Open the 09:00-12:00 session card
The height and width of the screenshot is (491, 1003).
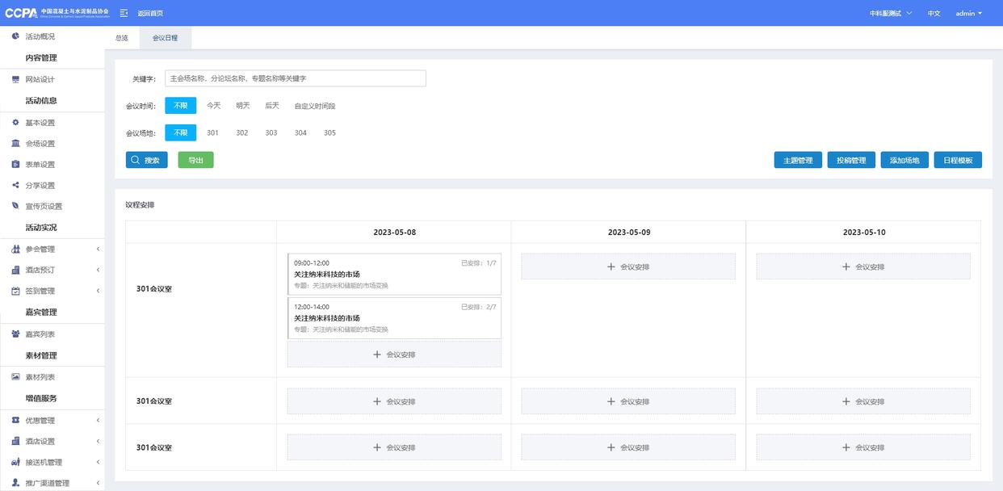pos(394,274)
